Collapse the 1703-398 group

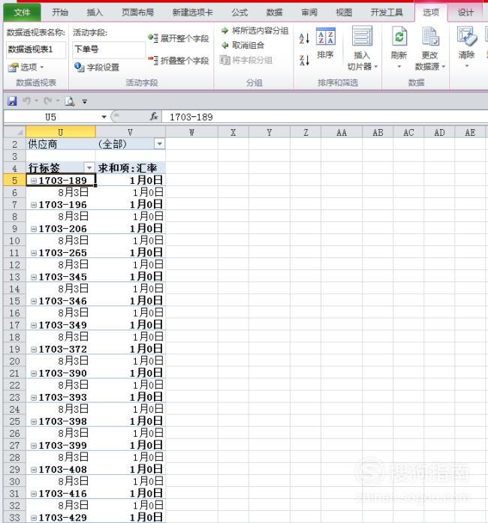point(34,421)
